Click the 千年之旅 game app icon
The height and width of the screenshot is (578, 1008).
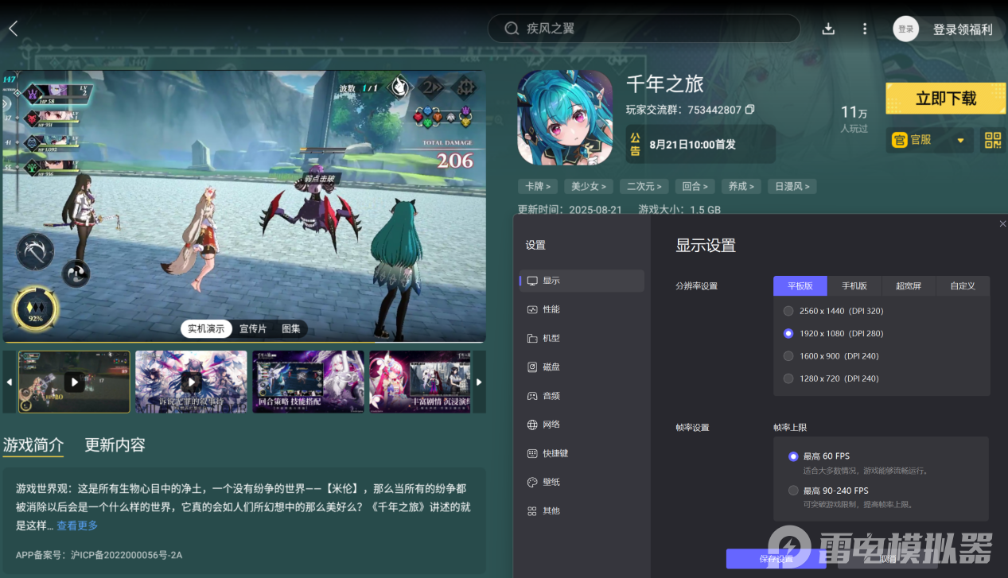tap(565, 118)
